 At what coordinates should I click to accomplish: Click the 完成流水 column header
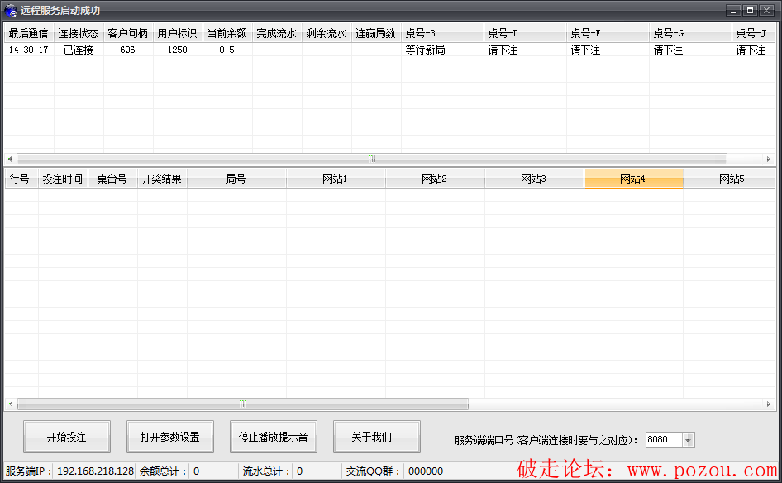tap(277, 33)
